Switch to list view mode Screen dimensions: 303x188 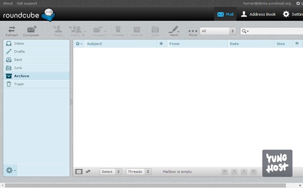79,171
